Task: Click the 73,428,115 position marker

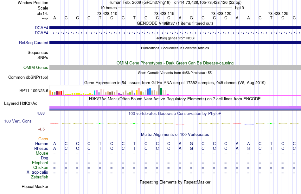Action: [x=164, y=13]
